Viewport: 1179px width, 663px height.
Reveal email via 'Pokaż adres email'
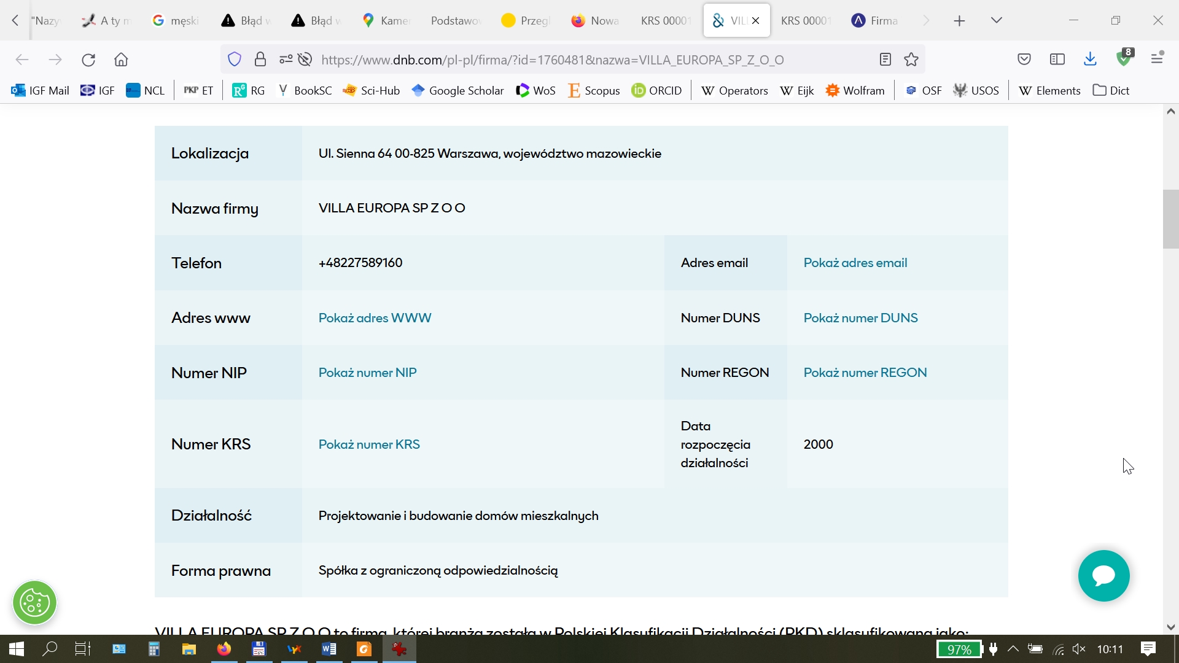tap(855, 263)
